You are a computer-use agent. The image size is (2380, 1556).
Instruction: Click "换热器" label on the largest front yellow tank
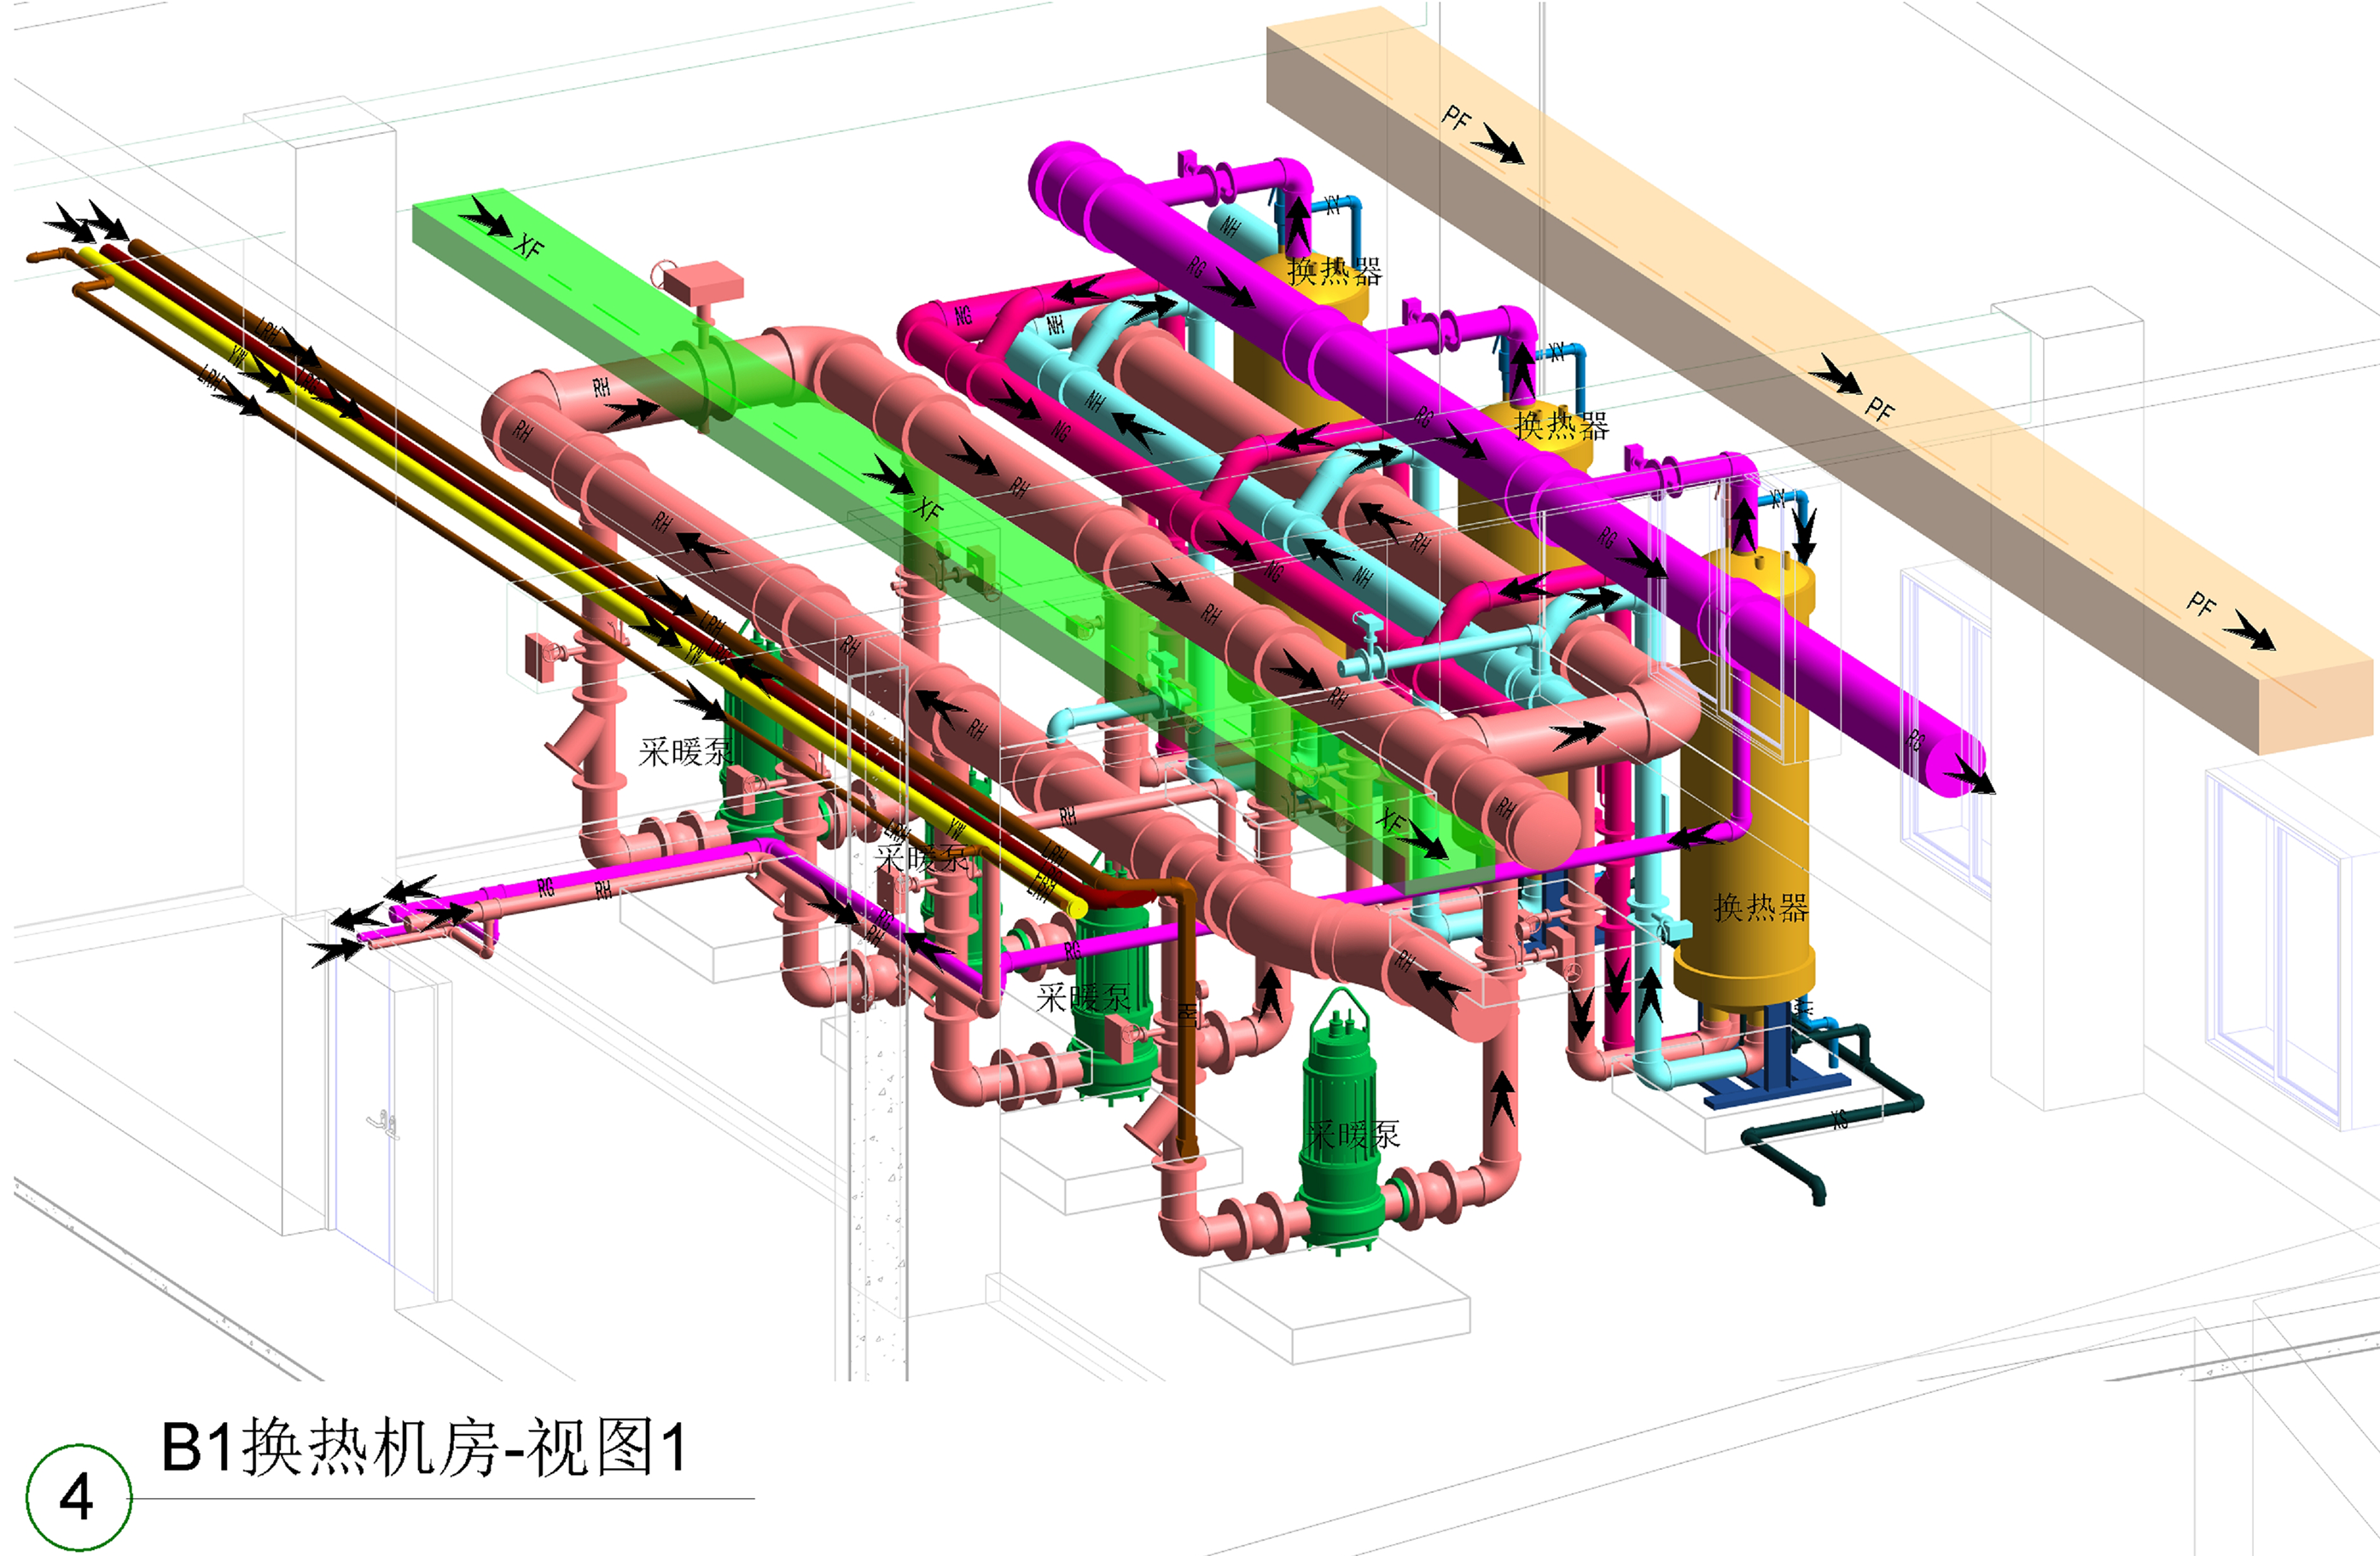pos(1761,908)
